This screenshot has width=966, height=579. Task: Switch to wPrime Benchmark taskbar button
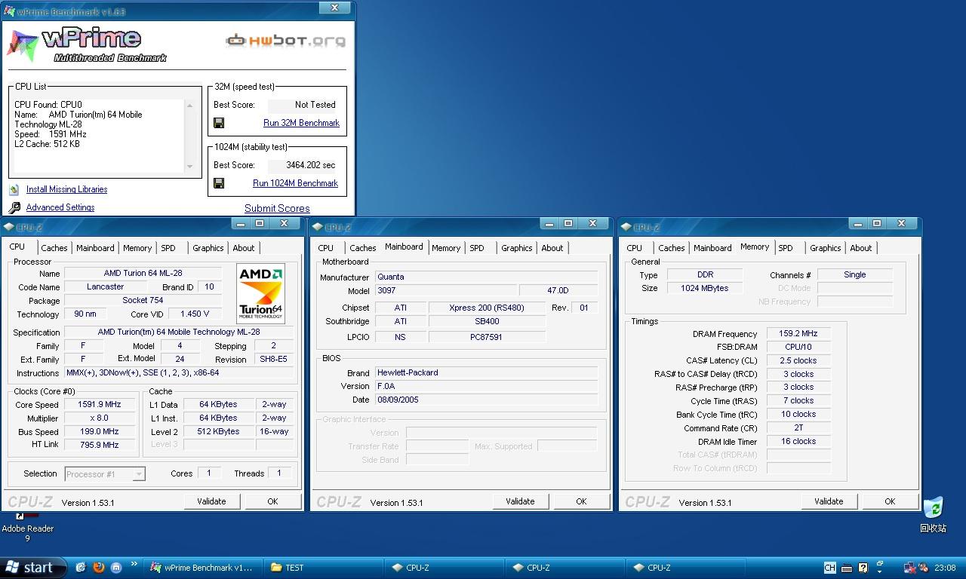coord(203,568)
